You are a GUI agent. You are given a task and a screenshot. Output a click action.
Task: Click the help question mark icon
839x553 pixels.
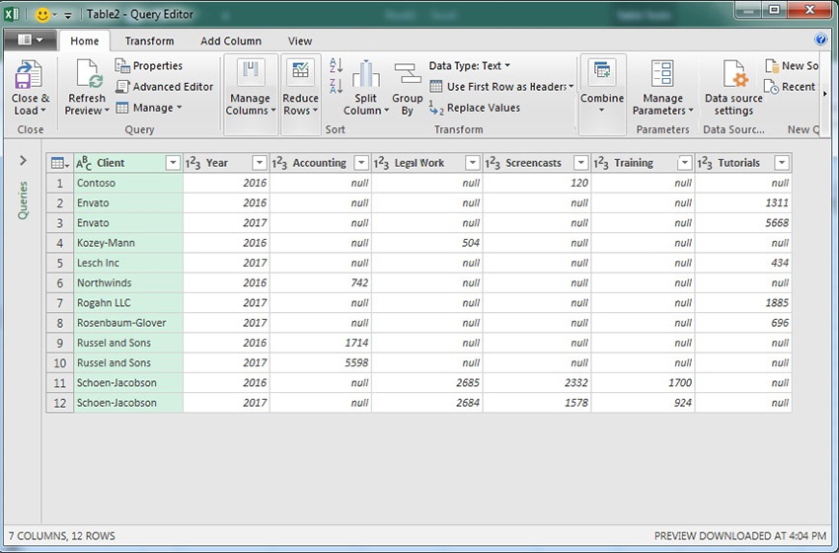(821, 39)
